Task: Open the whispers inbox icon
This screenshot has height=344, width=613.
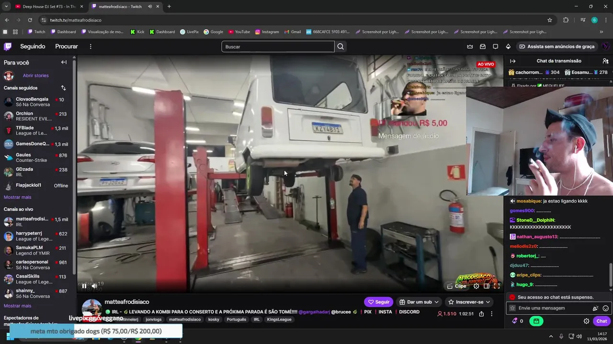Action: (483, 46)
